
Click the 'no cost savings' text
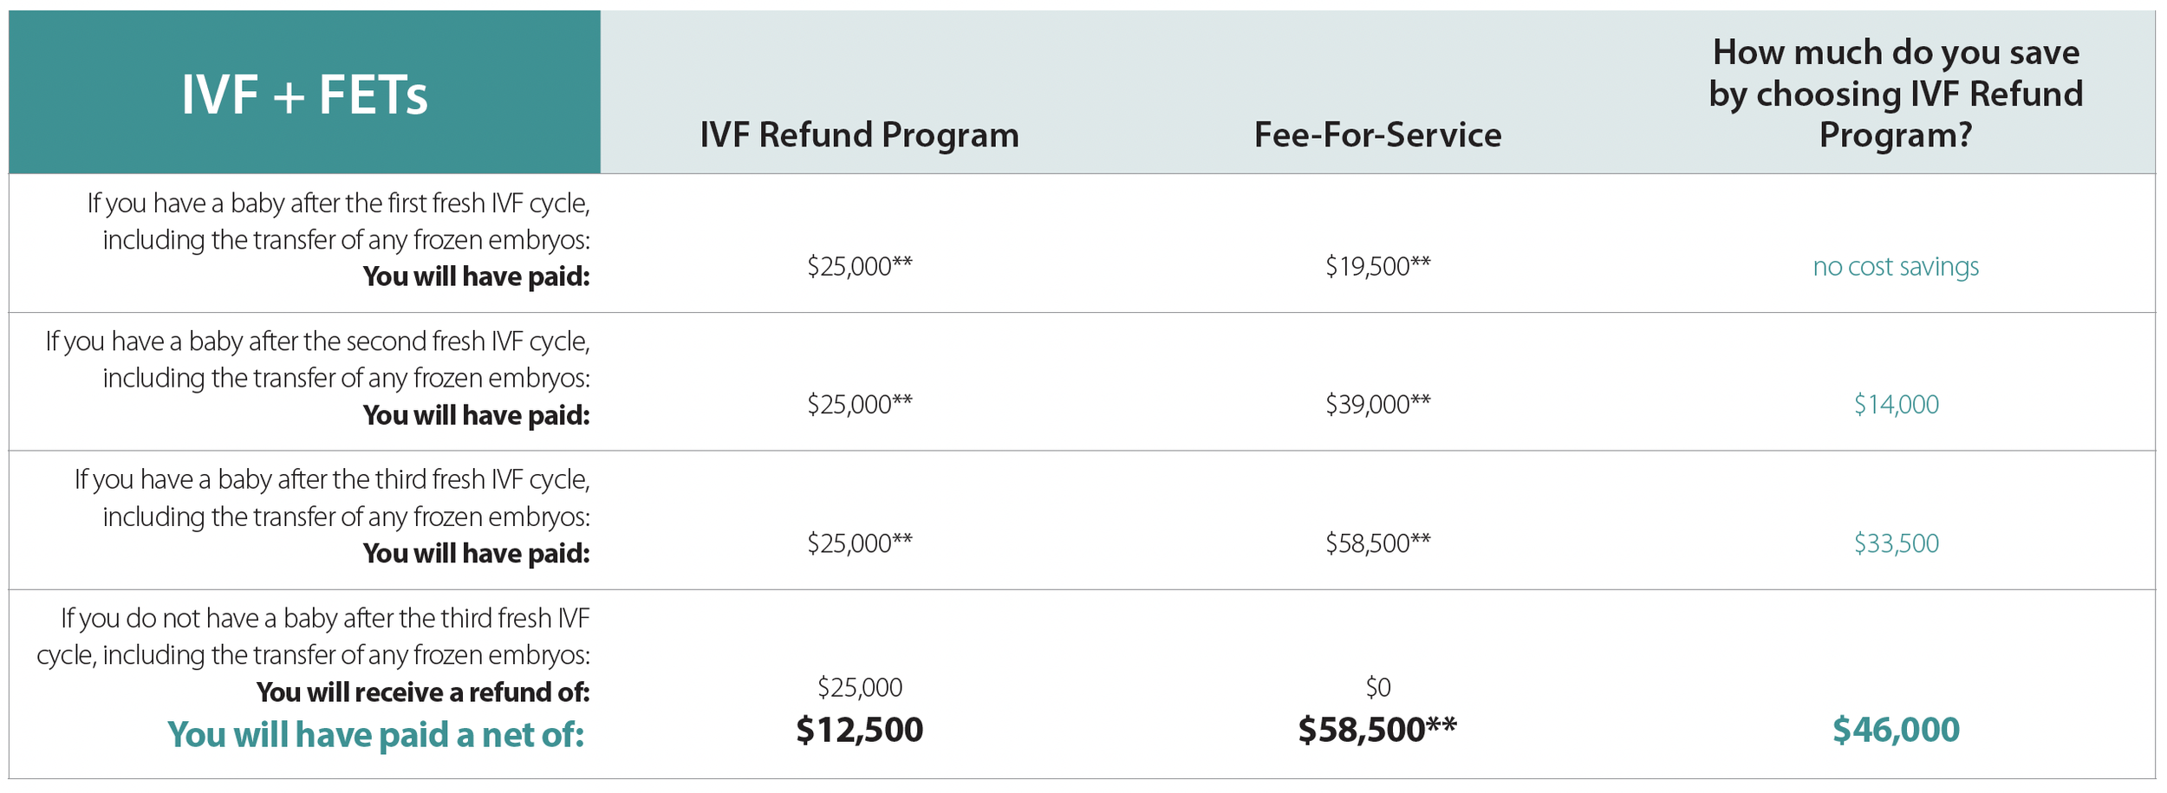tap(1896, 266)
